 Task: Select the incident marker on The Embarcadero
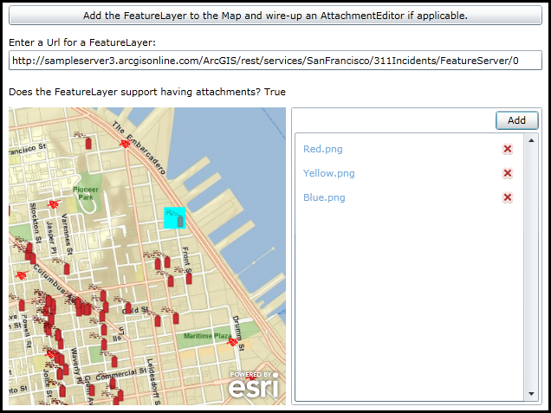[x=125, y=145]
